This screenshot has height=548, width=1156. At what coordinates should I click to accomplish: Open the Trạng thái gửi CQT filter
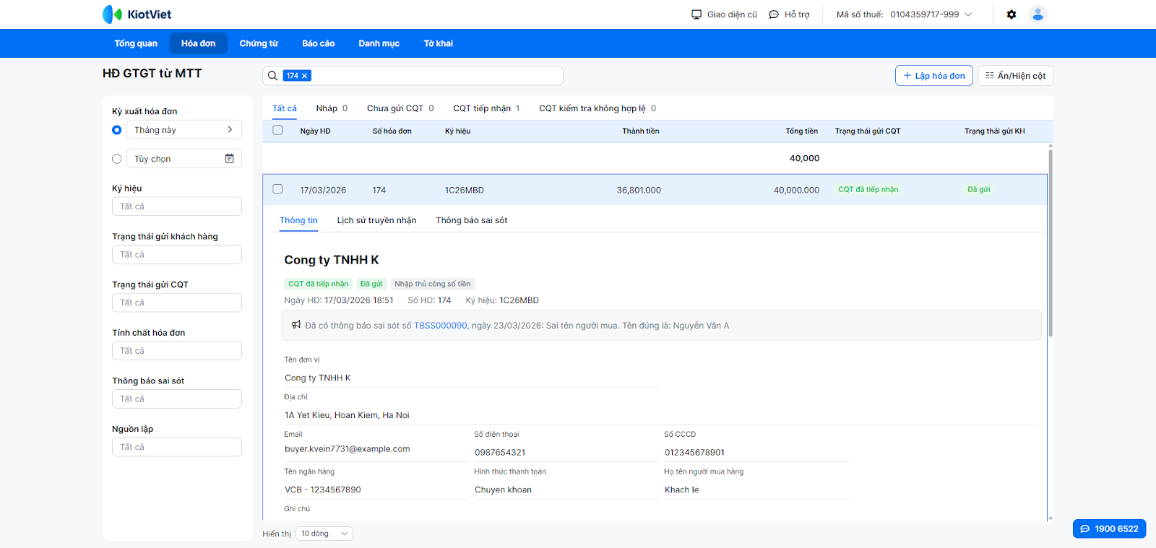click(x=176, y=303)
